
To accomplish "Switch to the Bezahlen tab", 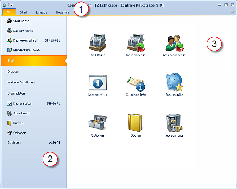I will (x=62, y=12).
